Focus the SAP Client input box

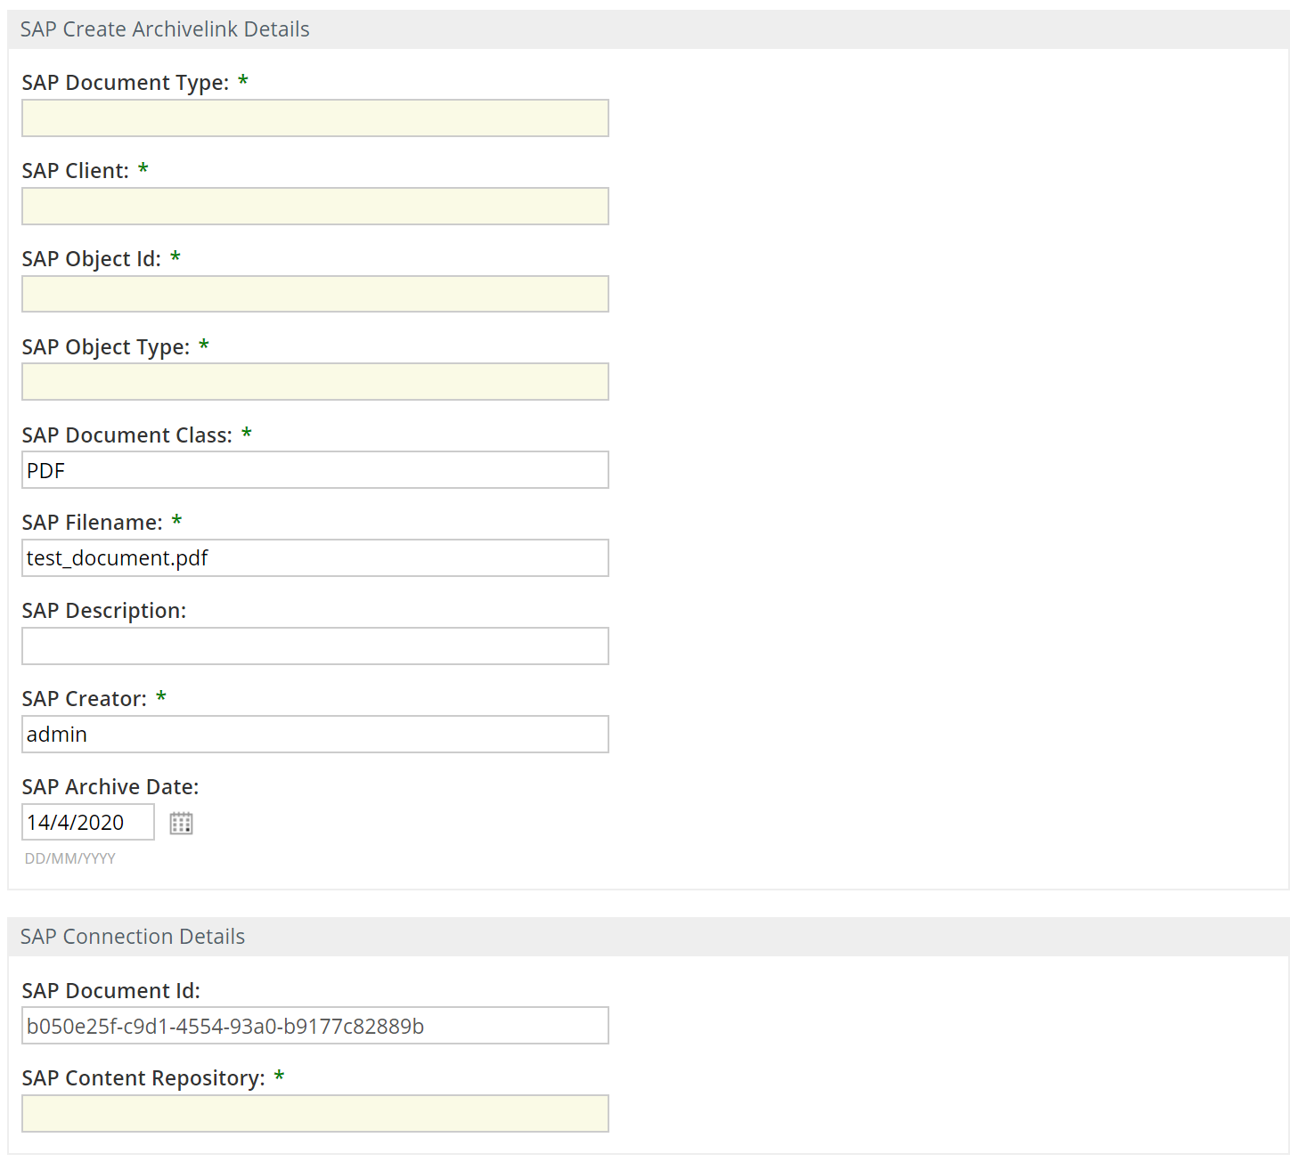pos(314,206)
